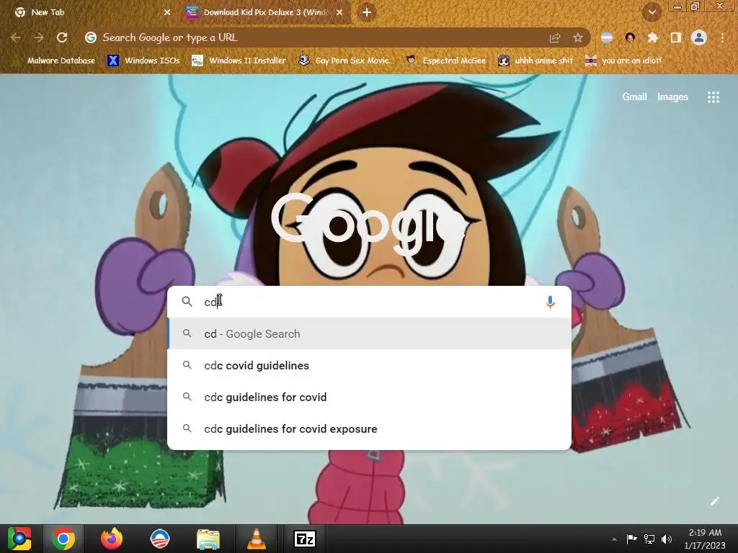Open the Start menu button
The height and width of the screenshot is (553, 738).
pos(19,539)
